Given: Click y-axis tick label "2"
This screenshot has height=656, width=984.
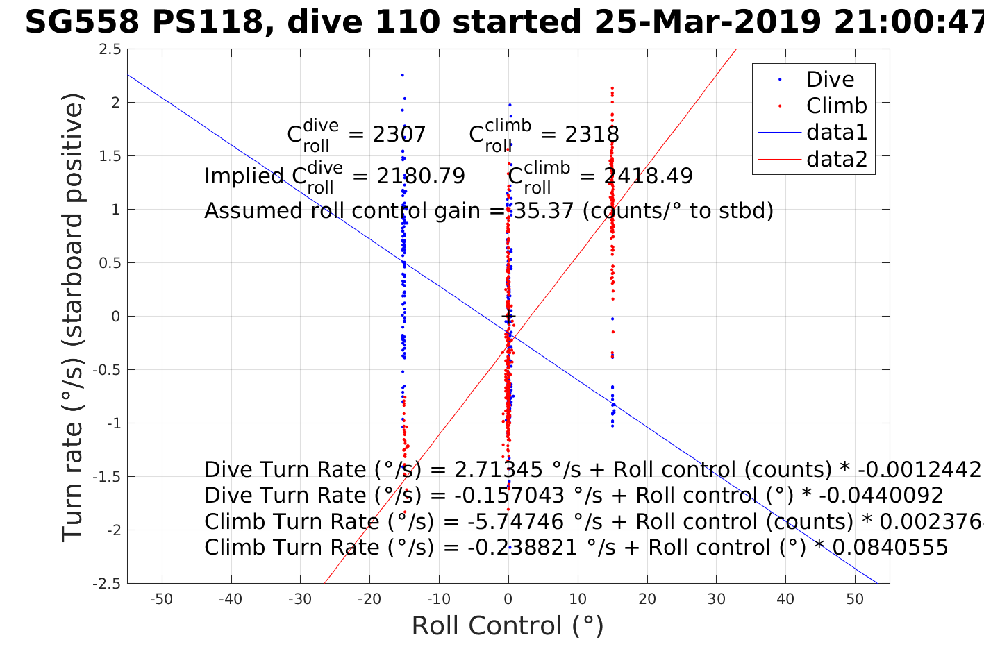Looking at the screenshot, I should [x=117, y=103].
